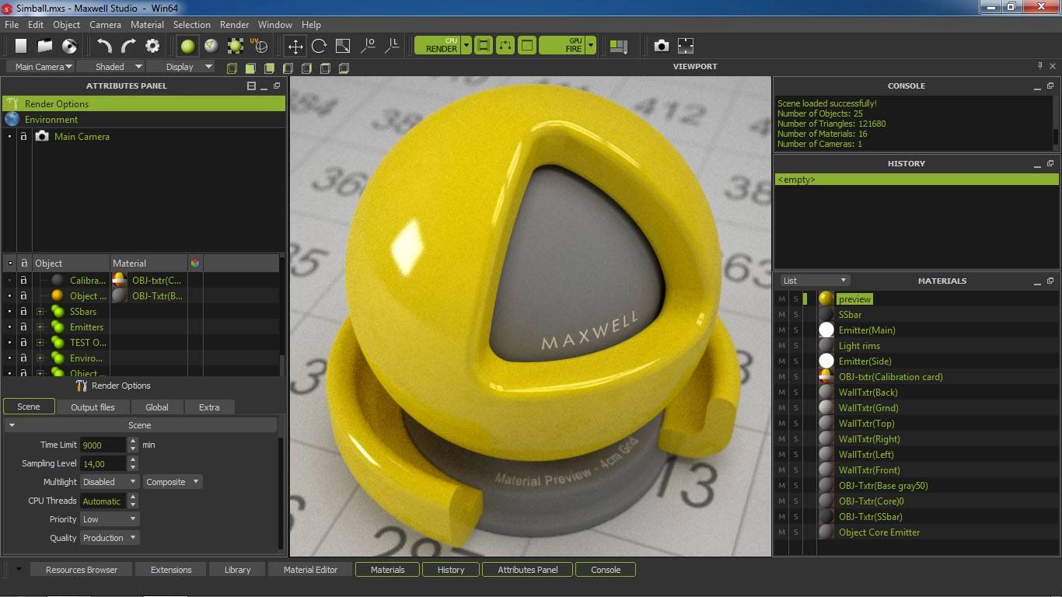1062x597 pixels.
Task: Click the Save scene disk icon
Action: coord(69,46)
